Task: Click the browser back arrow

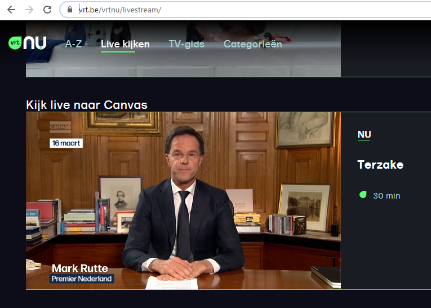Action: [11, 10]
